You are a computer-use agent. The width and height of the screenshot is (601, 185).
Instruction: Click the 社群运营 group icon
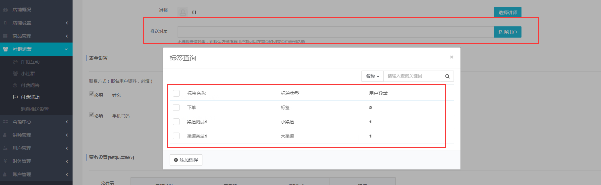6,49
